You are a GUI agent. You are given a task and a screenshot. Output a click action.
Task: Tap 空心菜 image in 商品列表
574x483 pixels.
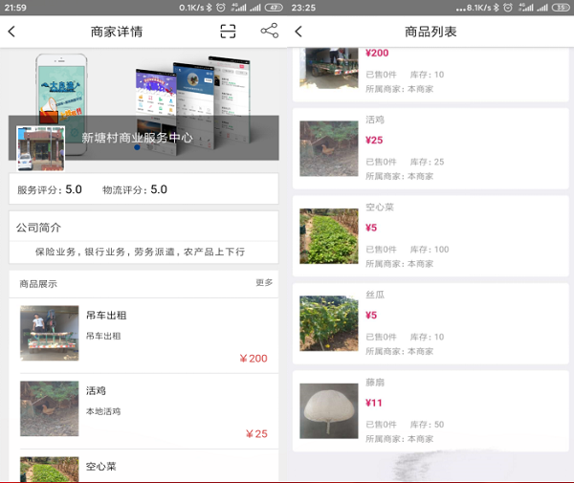coord(328,236)
